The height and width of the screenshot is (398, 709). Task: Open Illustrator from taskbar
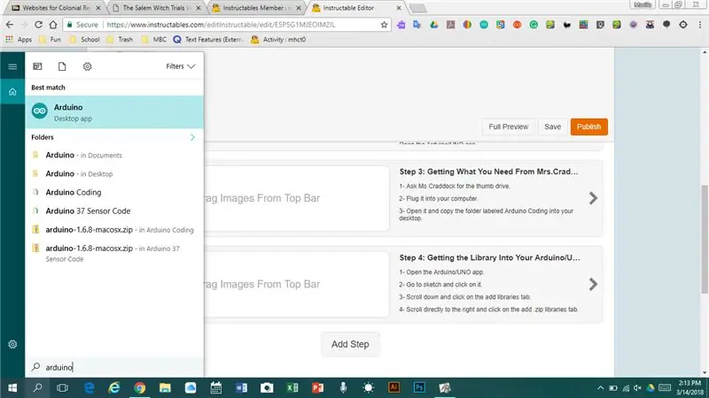[393, 387]
